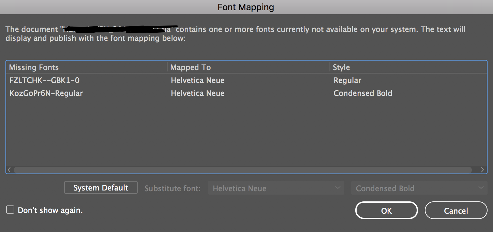Image resolution: width=493 pixels, height=232 pixels.
Task: Click the System Default button
Action: [x=101, y=188]
